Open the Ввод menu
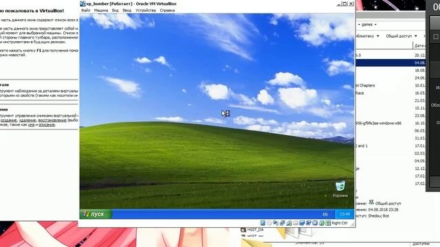 126,10
